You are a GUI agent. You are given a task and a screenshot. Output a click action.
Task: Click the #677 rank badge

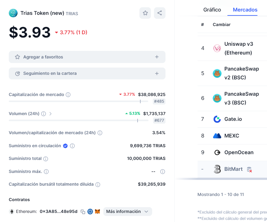159,121
